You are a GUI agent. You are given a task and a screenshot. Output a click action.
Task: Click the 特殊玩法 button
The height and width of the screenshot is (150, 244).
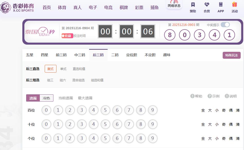[232, 55]
